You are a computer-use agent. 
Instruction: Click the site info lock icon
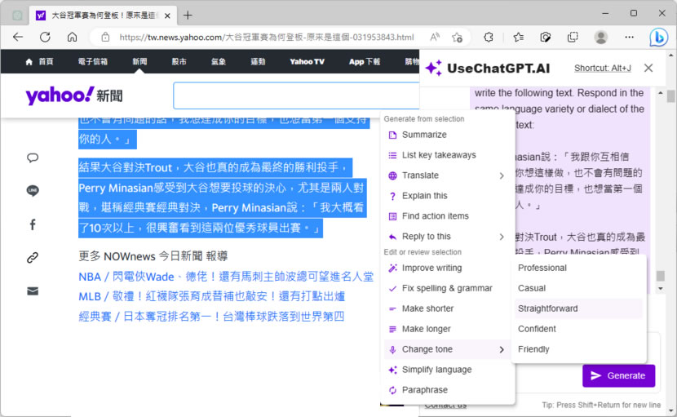click(x=105, y=38)
